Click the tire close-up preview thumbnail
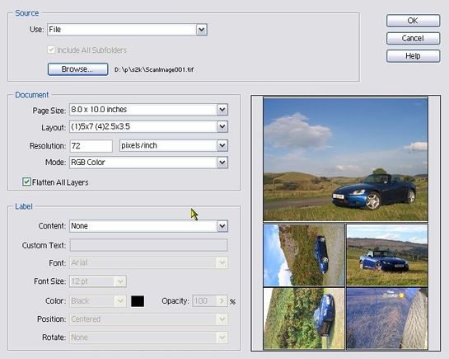 click(x=387, y=319)
